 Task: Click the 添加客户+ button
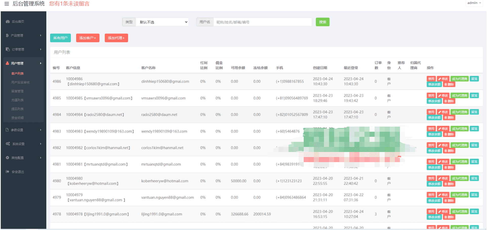click(x=88, y=38)
